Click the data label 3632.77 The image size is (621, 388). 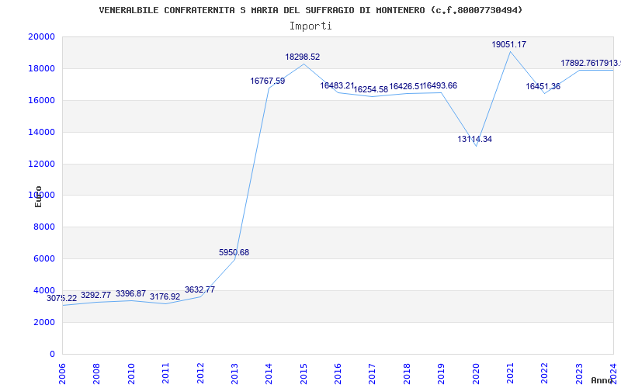point(199,289)
